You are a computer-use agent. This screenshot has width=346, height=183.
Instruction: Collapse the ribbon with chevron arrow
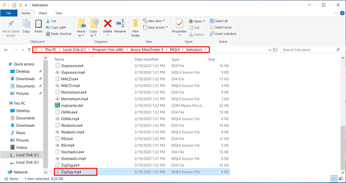tap(336, 13)
